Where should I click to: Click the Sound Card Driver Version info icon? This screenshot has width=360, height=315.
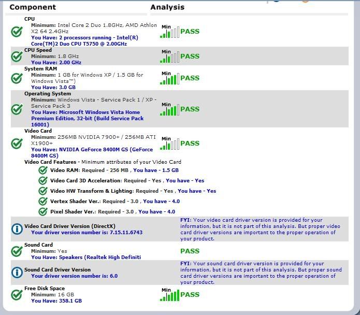pos(17,273)
